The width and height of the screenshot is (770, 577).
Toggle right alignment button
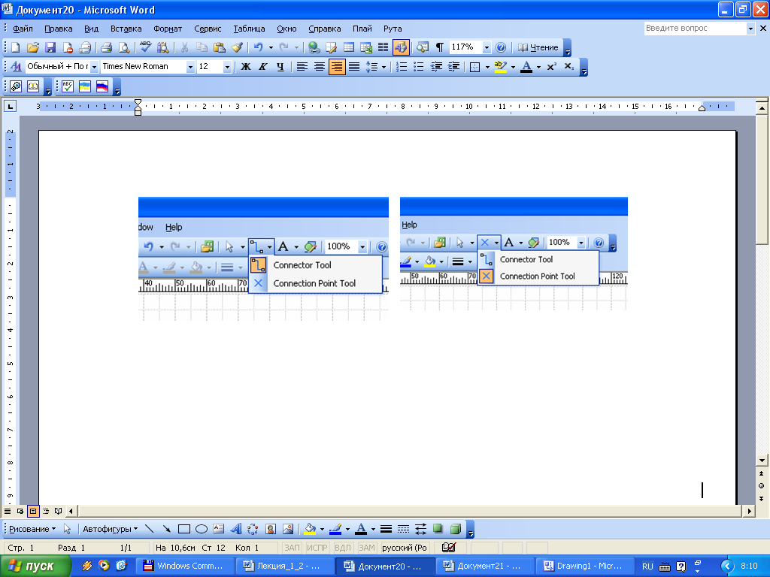[337, 66]
